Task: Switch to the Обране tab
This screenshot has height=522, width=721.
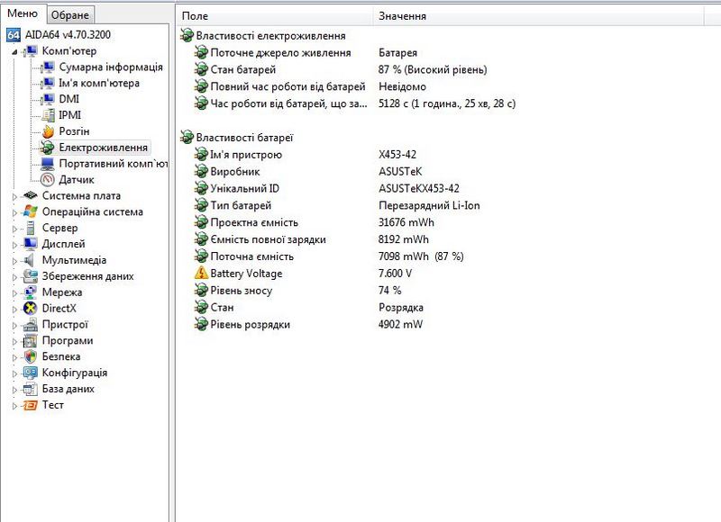Action: [x=69, y=16]
